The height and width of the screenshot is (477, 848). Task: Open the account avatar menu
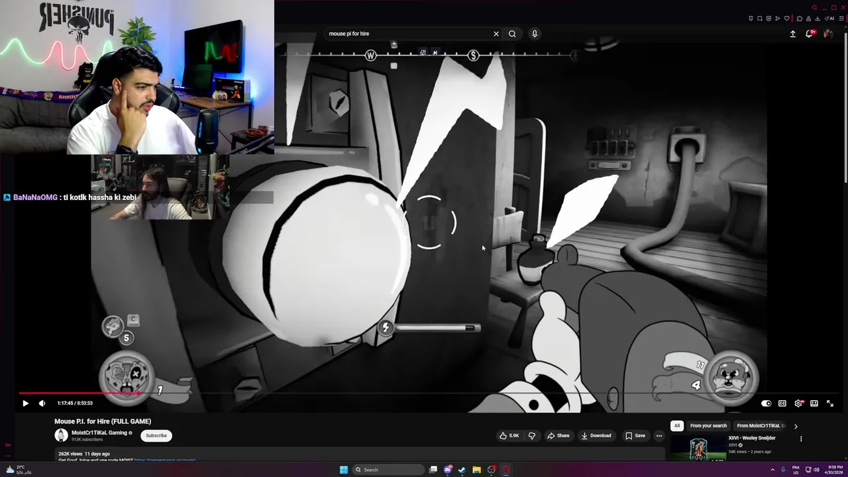pos(828,34)
